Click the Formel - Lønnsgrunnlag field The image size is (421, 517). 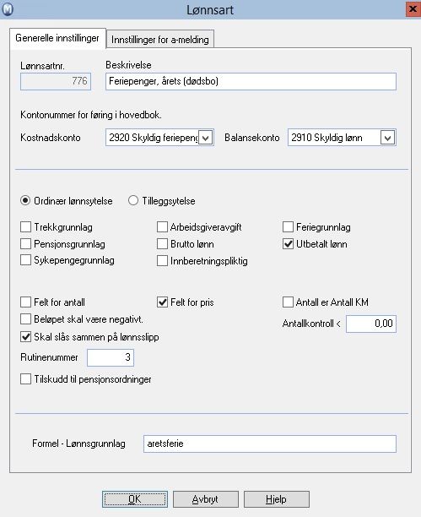click(x=270, y=444)
